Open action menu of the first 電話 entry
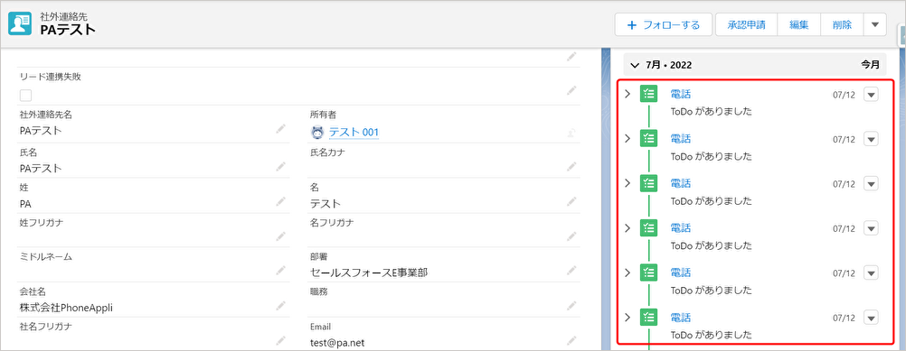Viewport: 906px width, 351px height. point(872,95)
